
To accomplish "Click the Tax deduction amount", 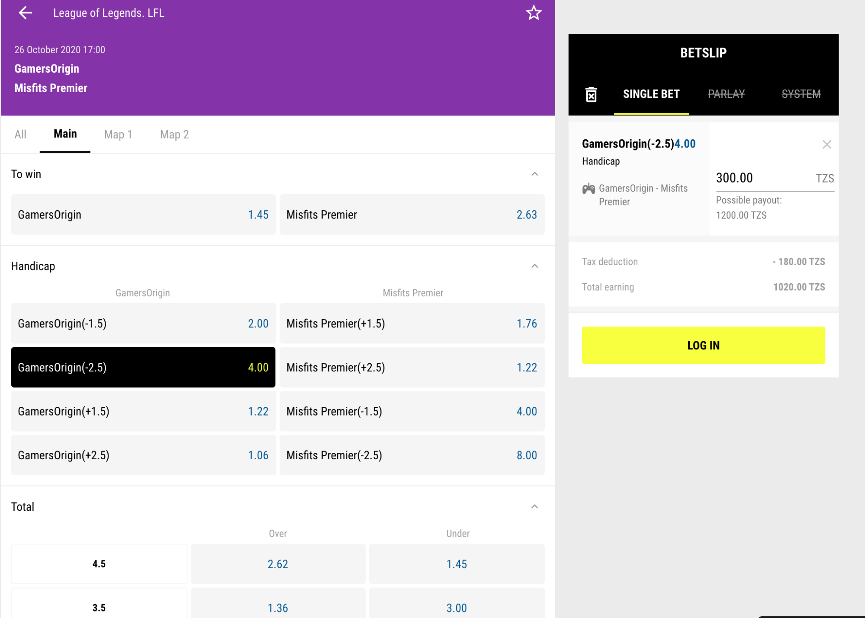I will pyautogui.click(x=799, y=262).
